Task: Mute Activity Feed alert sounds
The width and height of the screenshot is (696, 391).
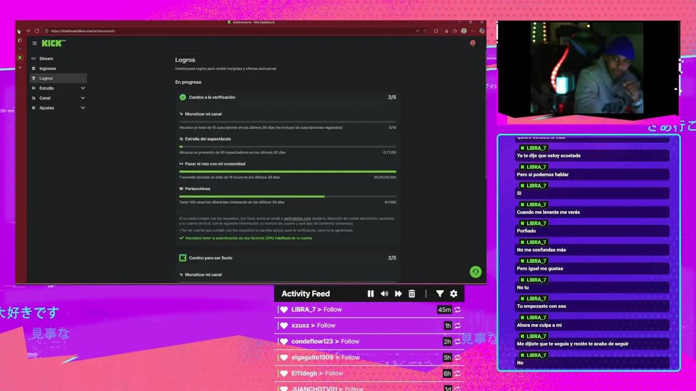Action: [384, 294]
